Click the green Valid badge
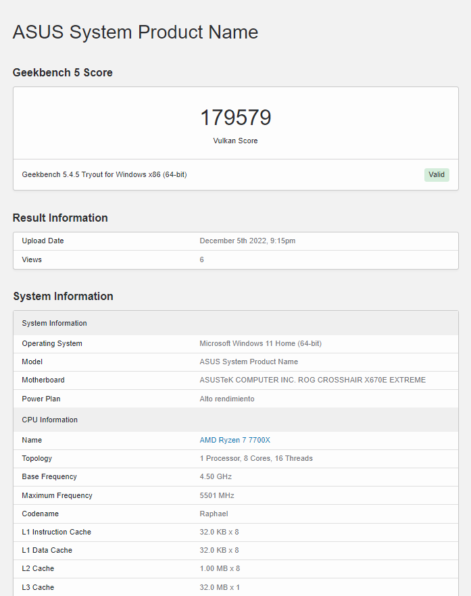This screenshot has height=596, width=471. 437,174
